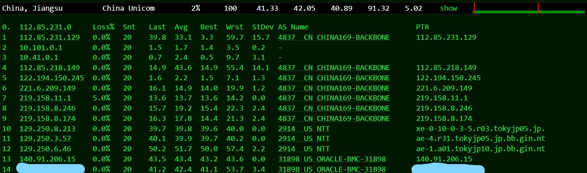The image size is (587, 173).
Task: Select the 5.0% loss value for hop 7
Action: click(101, 98)
